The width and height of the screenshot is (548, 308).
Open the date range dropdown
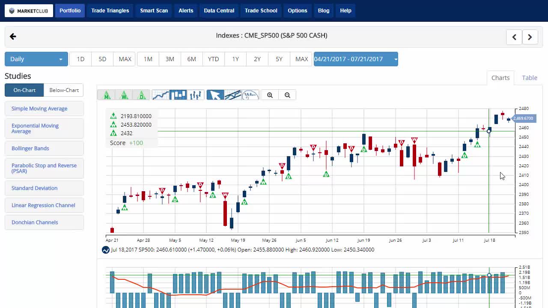pyautogui.click(x=356, y=59)
